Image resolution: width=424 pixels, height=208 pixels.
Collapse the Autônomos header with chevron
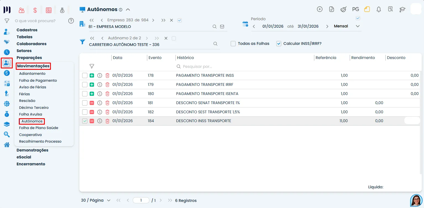point(128,9)
